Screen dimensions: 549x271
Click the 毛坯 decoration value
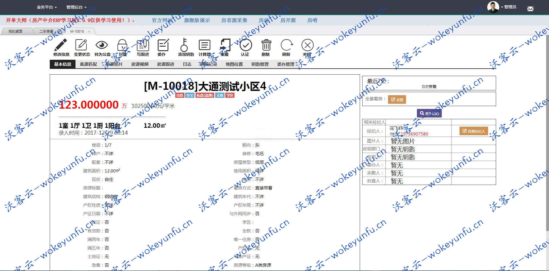pos(259,154)
